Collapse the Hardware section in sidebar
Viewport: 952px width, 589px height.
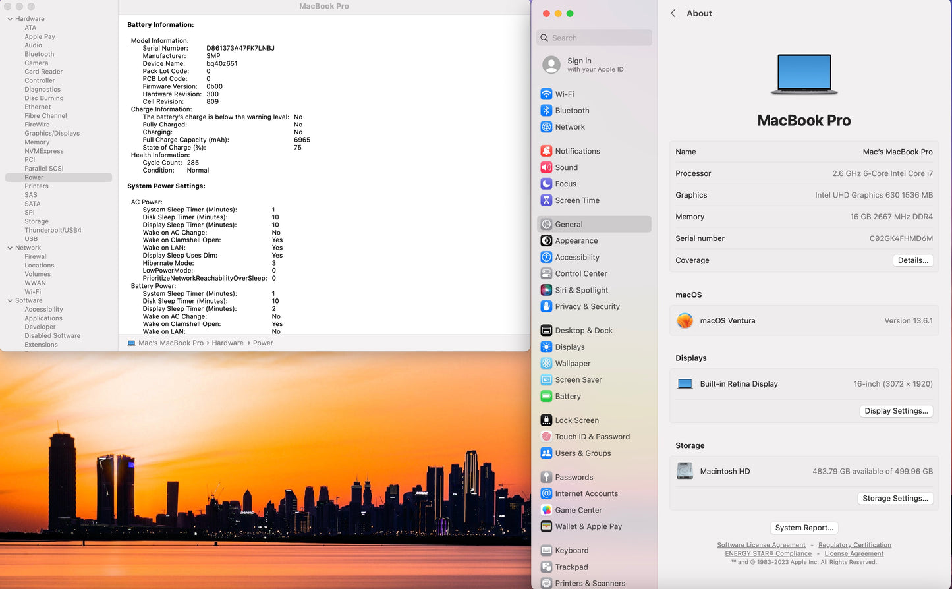click(x=10, y=19)
